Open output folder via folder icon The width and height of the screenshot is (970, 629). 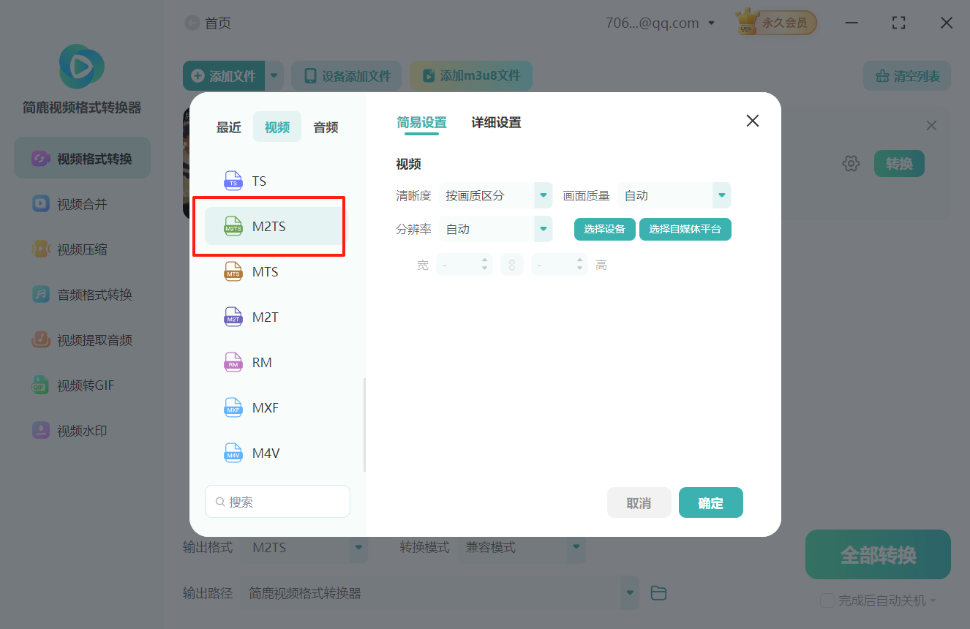point(658,593)
